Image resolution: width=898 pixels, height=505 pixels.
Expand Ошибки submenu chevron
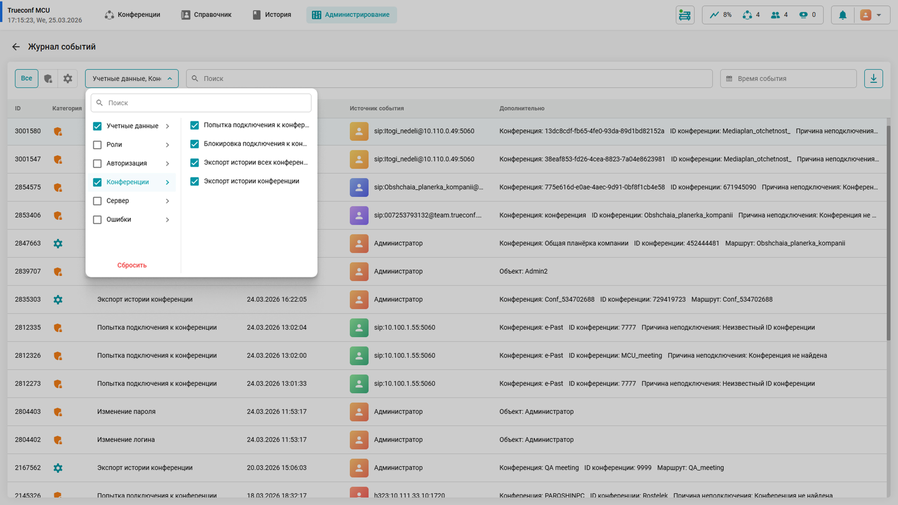(167, 220)
